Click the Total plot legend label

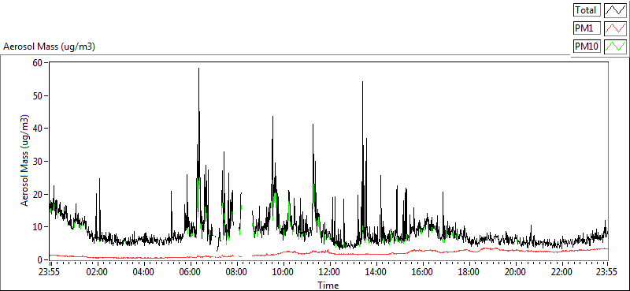click(586, 9)
